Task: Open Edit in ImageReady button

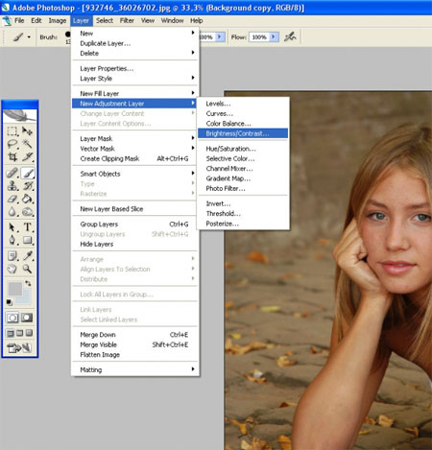Action: [x=20, y=347]
